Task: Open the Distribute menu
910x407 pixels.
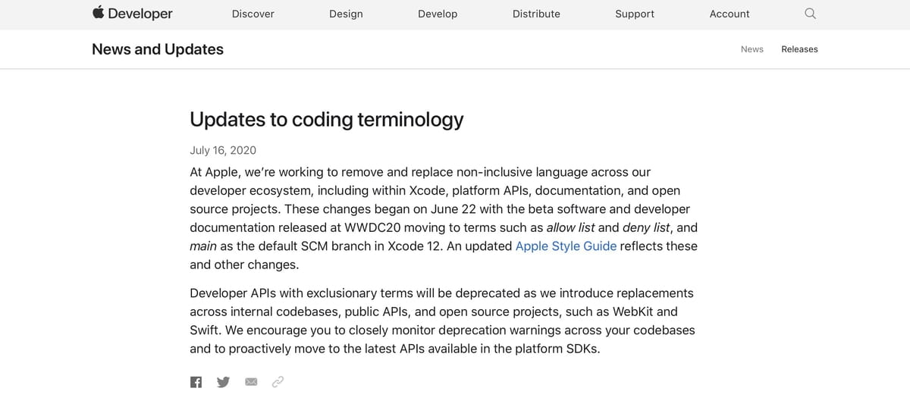Action: (x=536, y=14)
